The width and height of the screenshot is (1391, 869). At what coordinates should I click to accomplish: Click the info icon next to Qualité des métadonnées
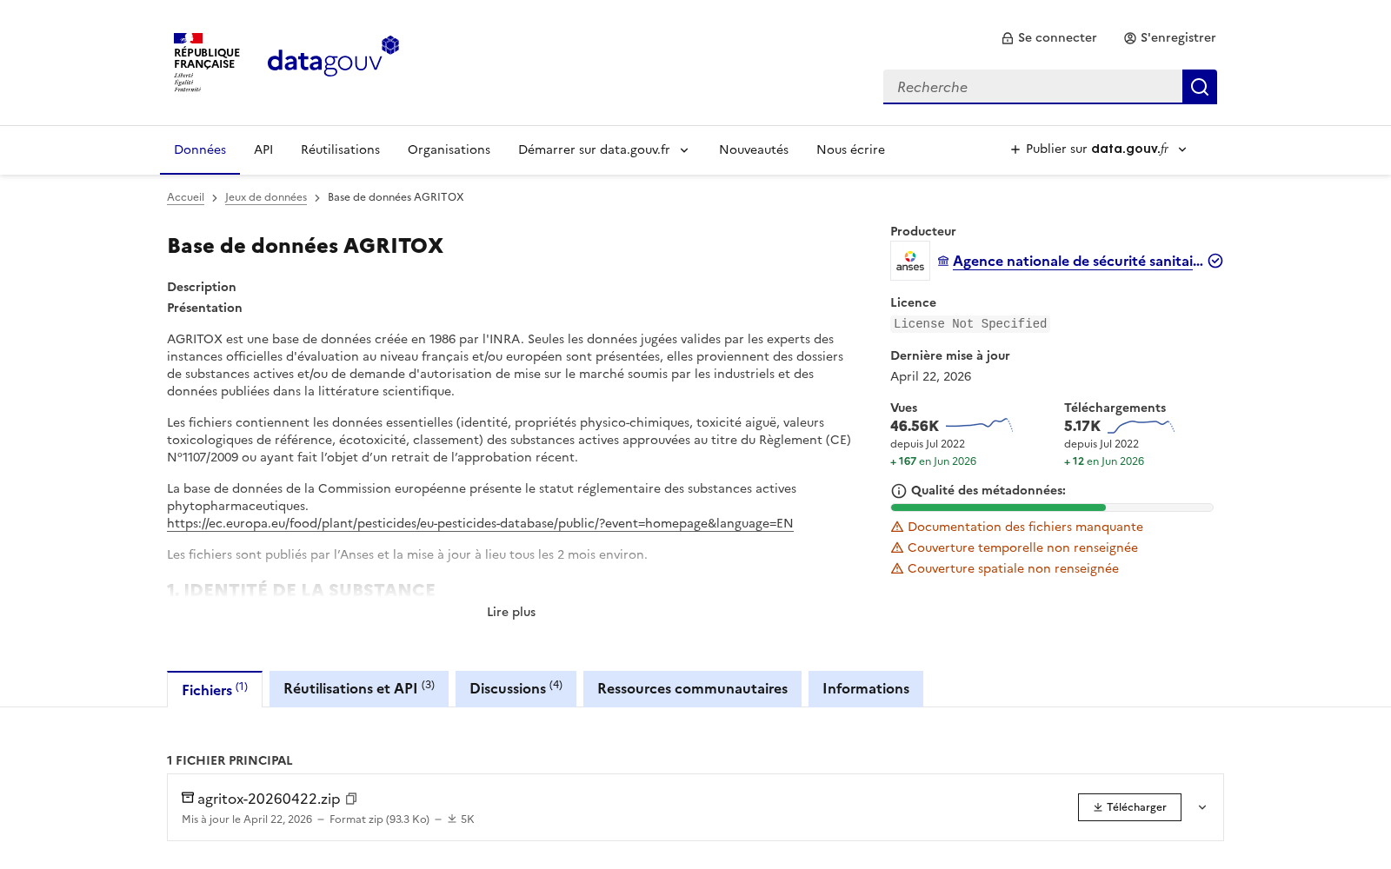[899, 491]
